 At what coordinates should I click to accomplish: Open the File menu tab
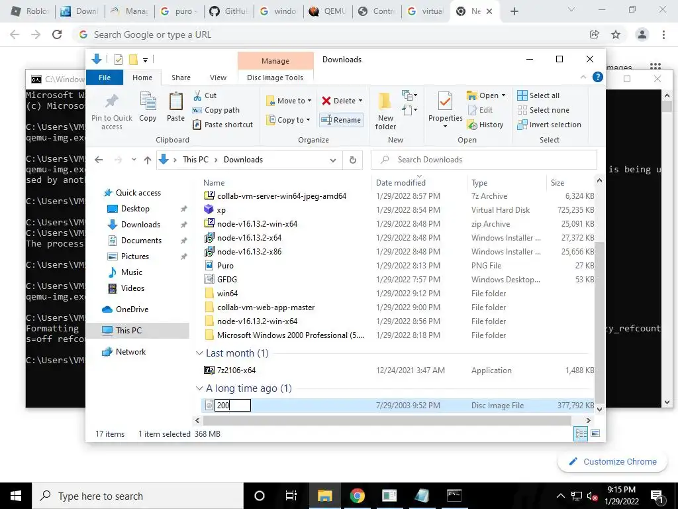[x=105, y=78]
